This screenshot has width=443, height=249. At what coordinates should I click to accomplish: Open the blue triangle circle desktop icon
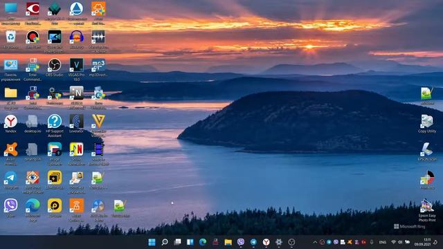(x=77, y=9)
